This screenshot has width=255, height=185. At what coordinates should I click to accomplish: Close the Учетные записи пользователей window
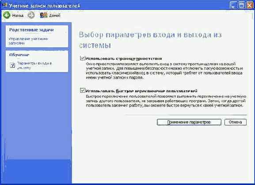(x=250, y=5)
